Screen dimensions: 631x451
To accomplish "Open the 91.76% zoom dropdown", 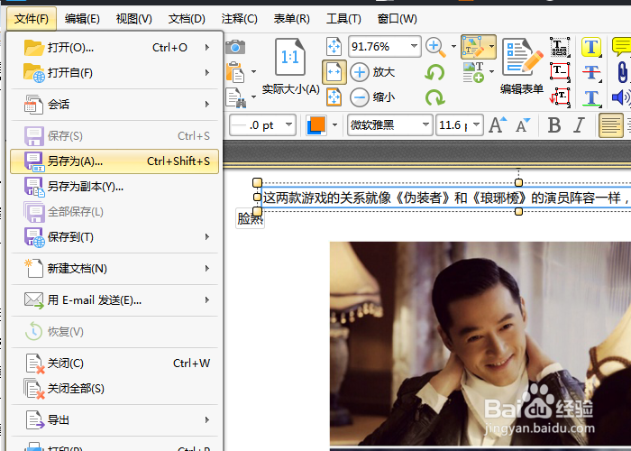I will pos(414,46).
